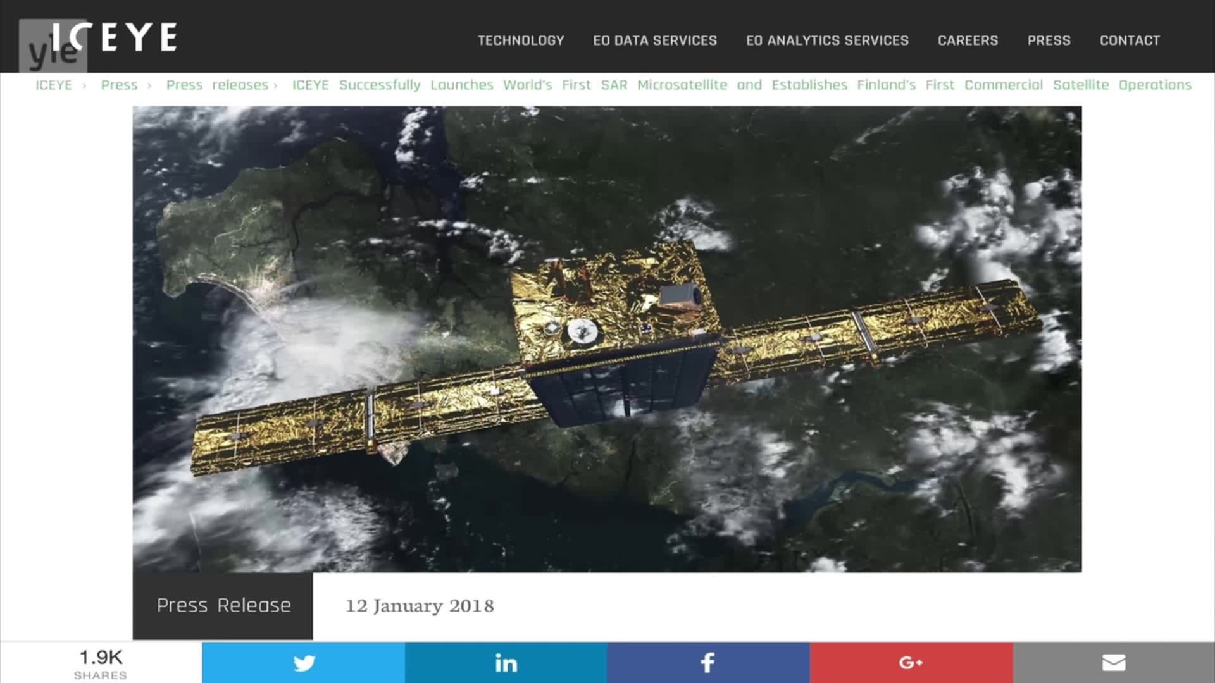Click the article title breadcrumb
The image size is (1215, 683).
(x=741, y=85)
